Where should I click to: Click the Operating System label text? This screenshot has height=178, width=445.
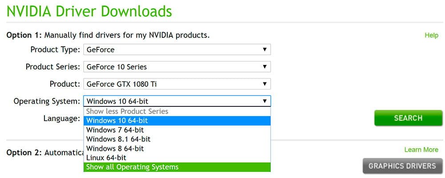(x=47, y=101)
